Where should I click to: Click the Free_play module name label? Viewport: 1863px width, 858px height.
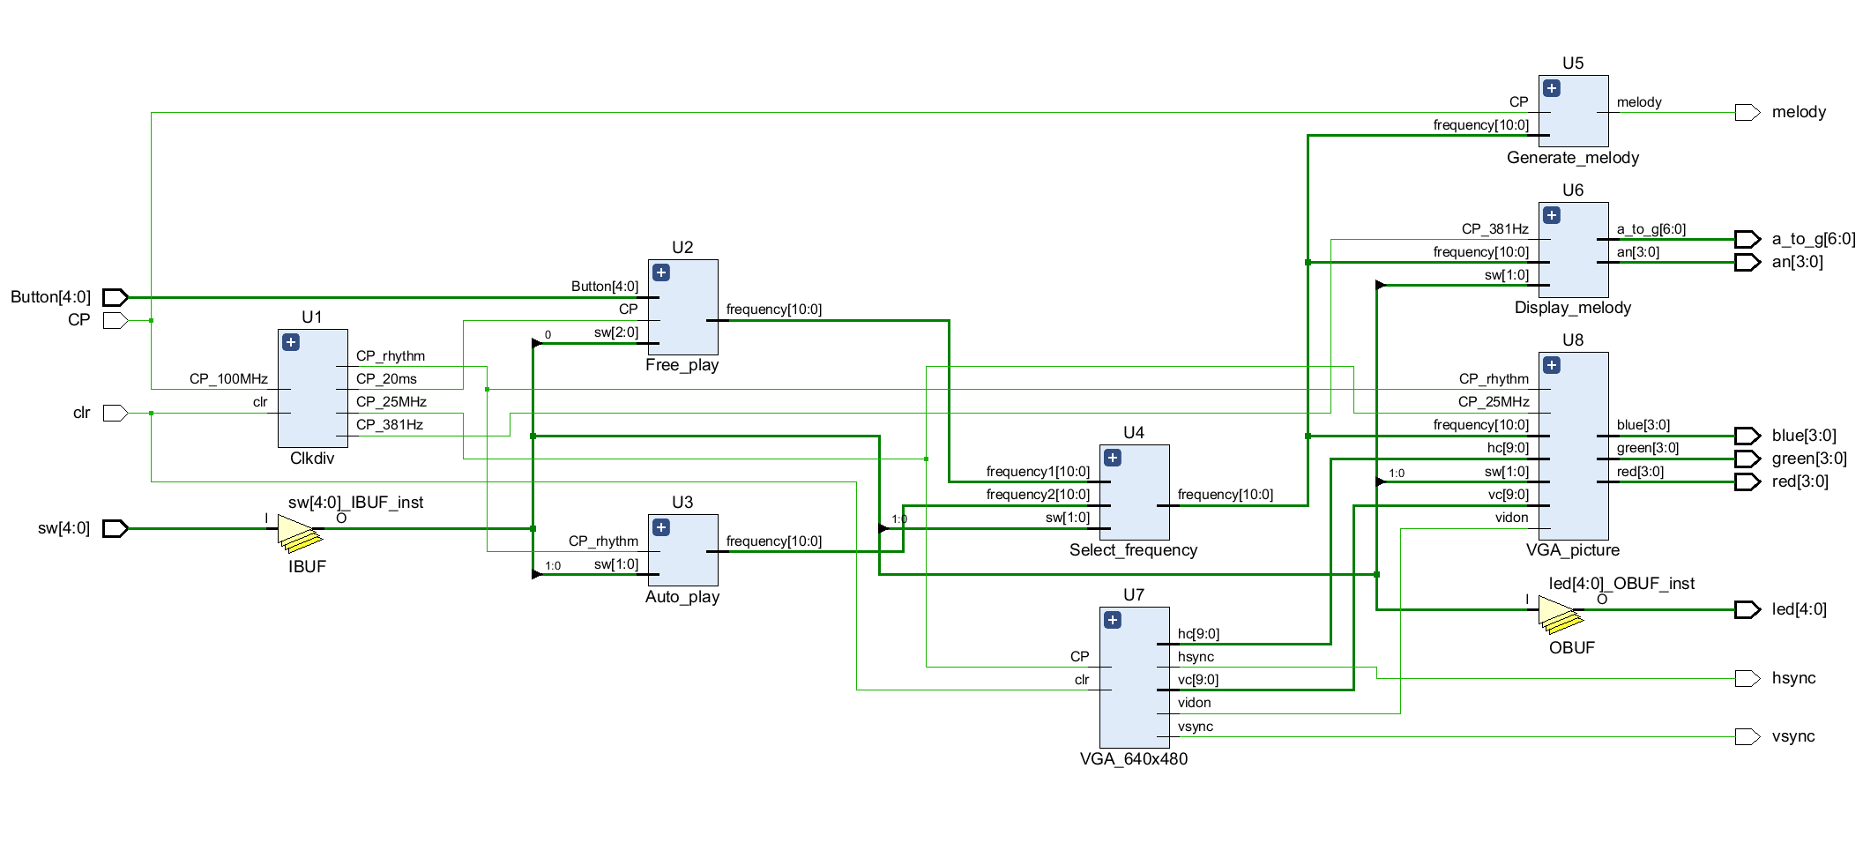[682, 365]
